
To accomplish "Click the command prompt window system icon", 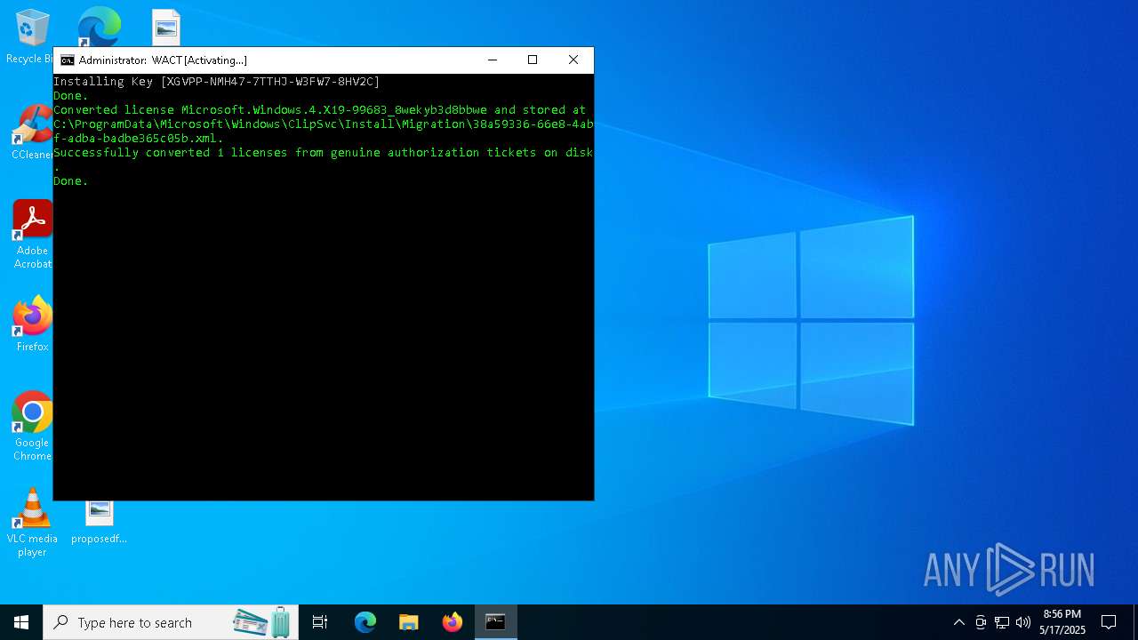I will click(x=67, y=60).
